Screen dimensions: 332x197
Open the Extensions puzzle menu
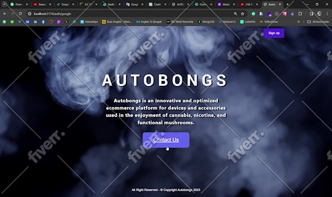coord(300,14)
